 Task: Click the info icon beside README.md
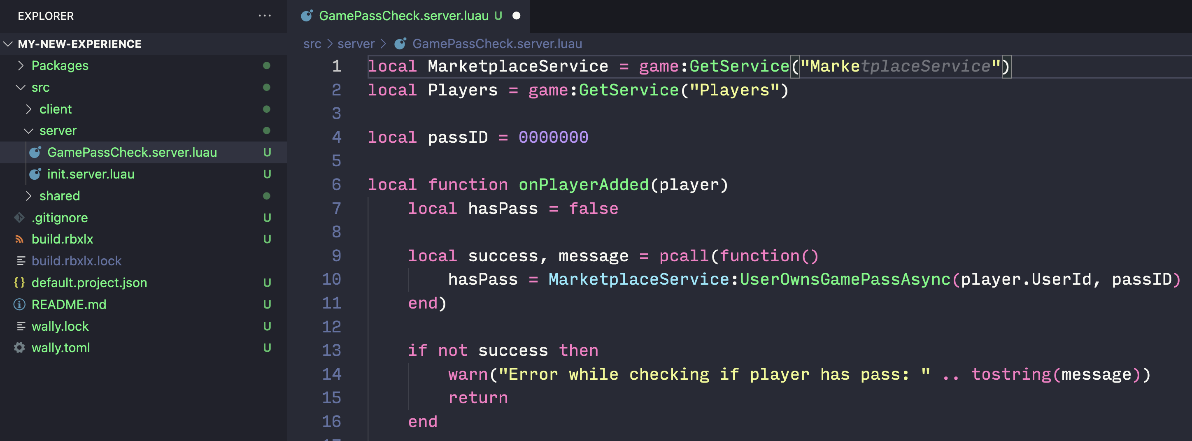pos(19,304)
